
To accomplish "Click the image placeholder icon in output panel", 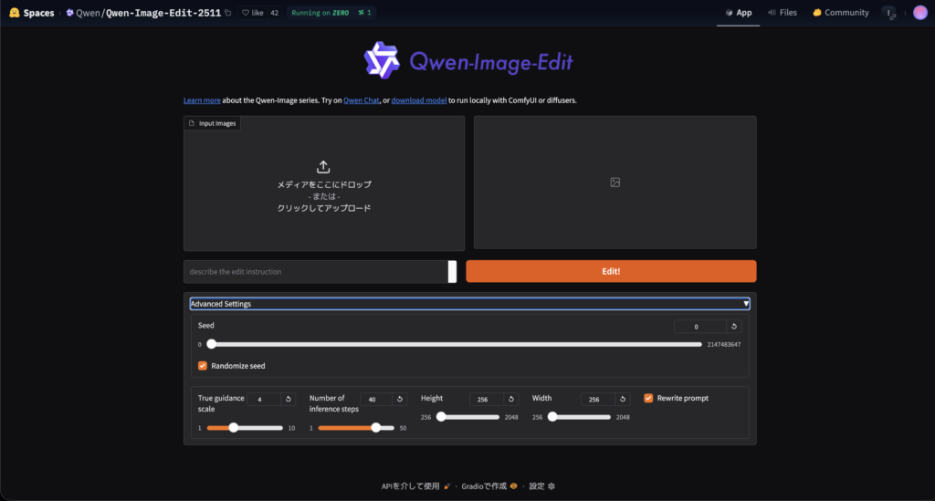I will point(615,183).
